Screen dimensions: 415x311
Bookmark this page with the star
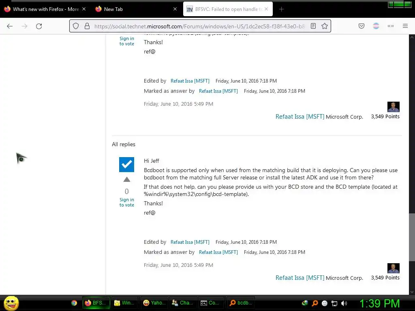pos(325,26)
